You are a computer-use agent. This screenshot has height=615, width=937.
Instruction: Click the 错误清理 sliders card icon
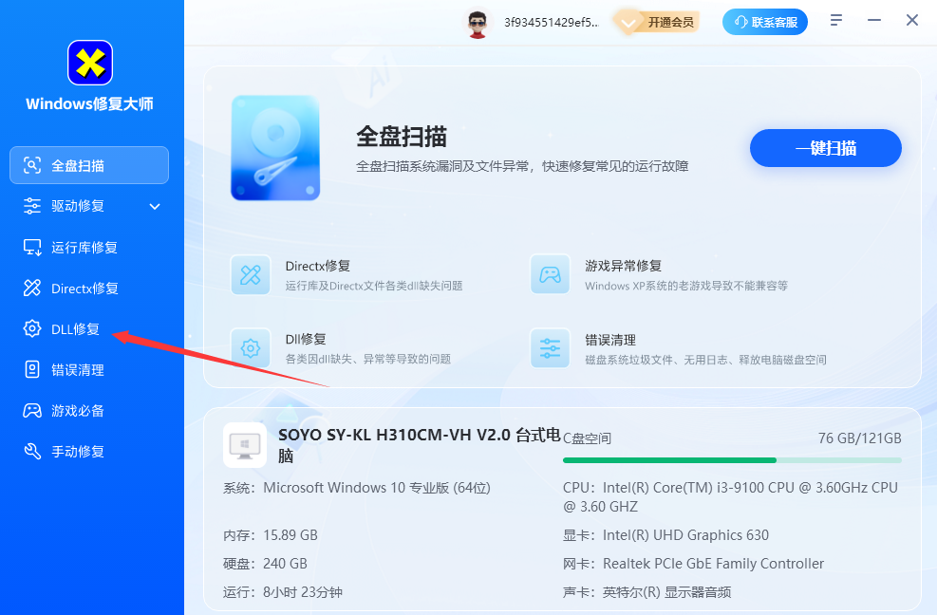click(551, 348)
